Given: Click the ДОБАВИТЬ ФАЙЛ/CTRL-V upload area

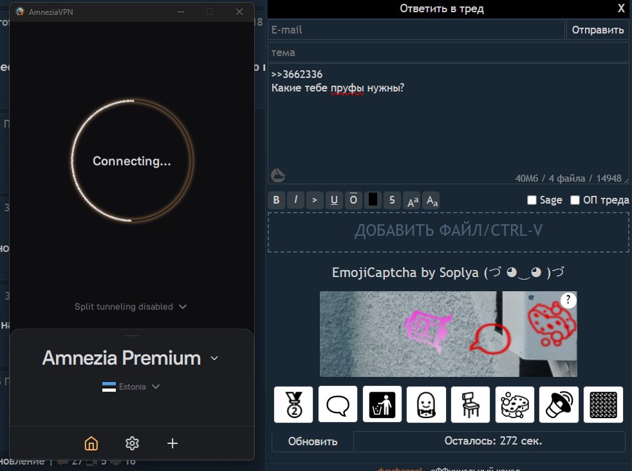Looking at the screenshot, I should click(x=449, y=232).
